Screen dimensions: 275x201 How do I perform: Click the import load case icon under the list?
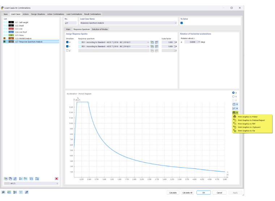tap(15, 179)
